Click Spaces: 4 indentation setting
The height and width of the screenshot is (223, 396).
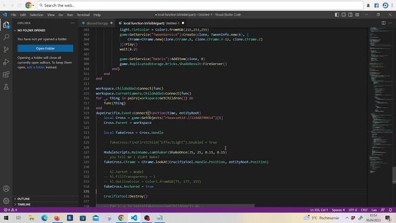(x=338, y=210)
